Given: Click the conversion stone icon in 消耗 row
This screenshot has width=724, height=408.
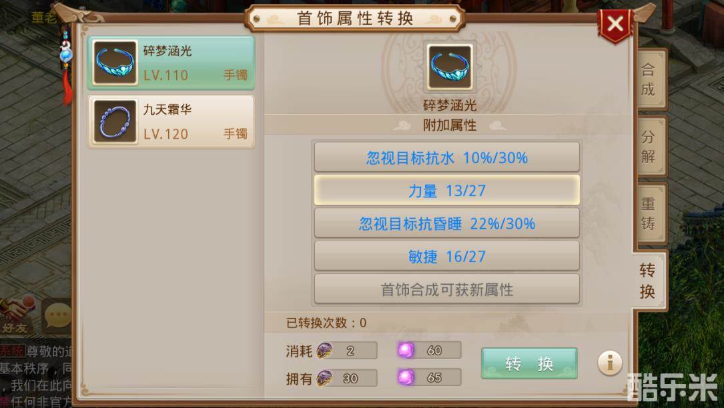Looking at the screenshot, I should tap(324, 351).
